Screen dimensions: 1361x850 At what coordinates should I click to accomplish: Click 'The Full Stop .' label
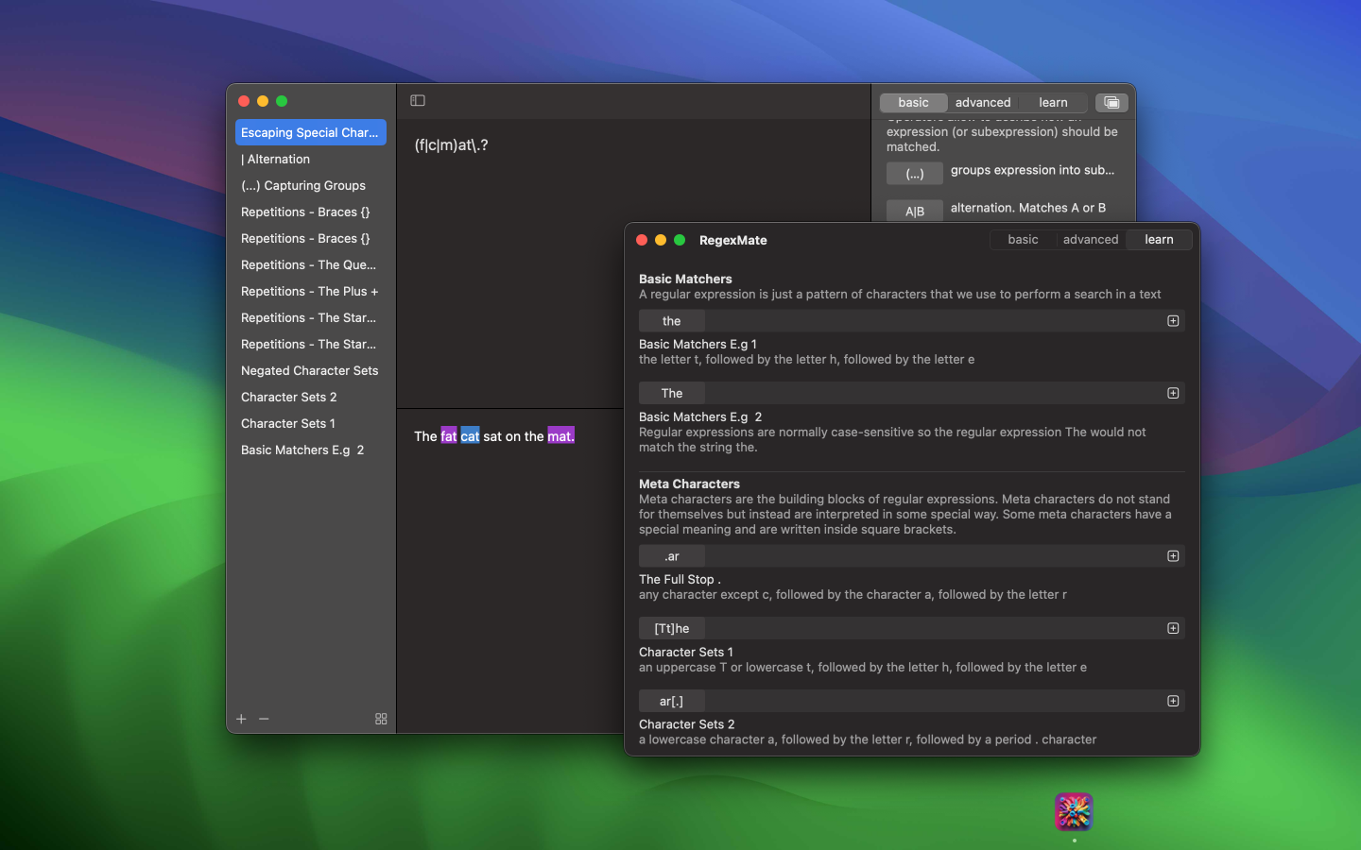click(x=680, y=580)
